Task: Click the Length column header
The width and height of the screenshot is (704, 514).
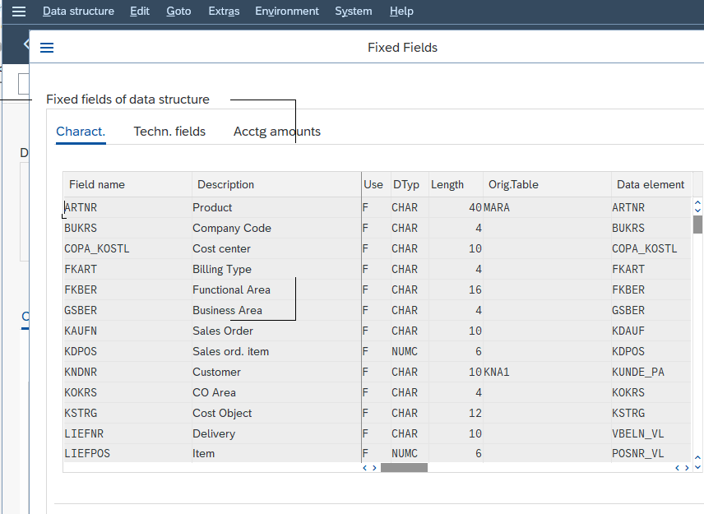Action: pos(456,184)
